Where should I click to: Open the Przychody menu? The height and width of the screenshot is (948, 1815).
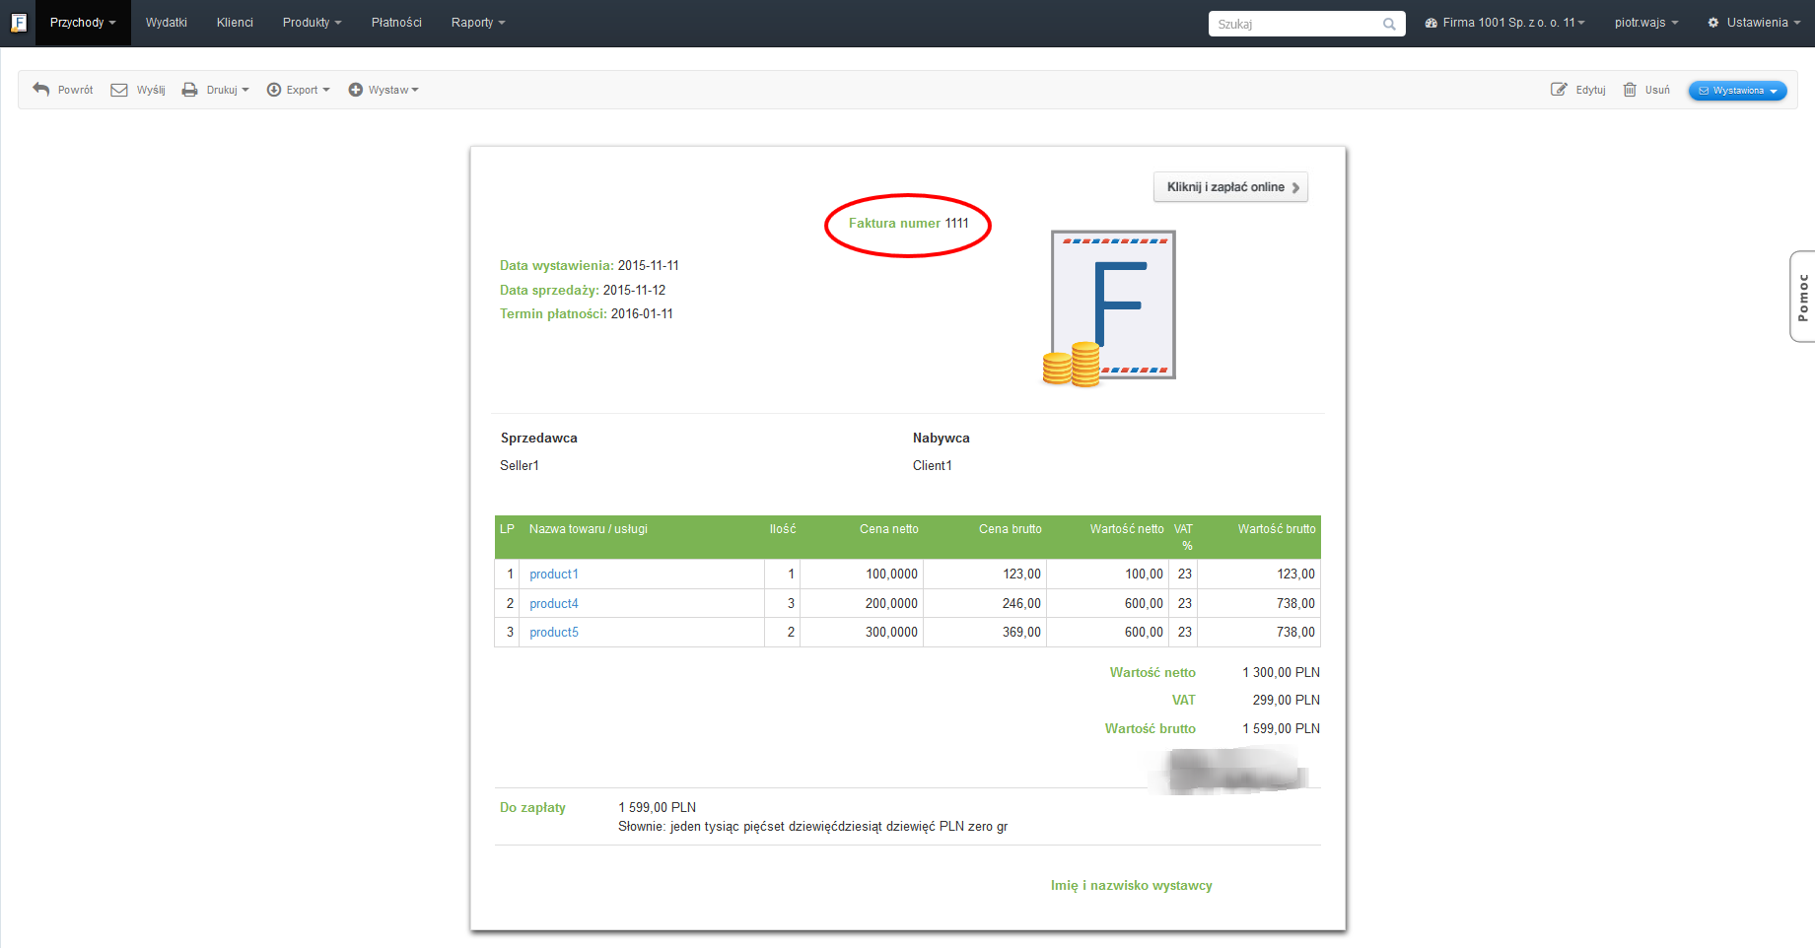point(83,23)
